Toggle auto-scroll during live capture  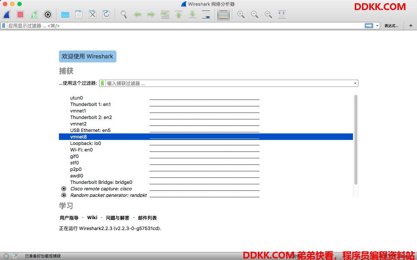(x=206, y=14)
